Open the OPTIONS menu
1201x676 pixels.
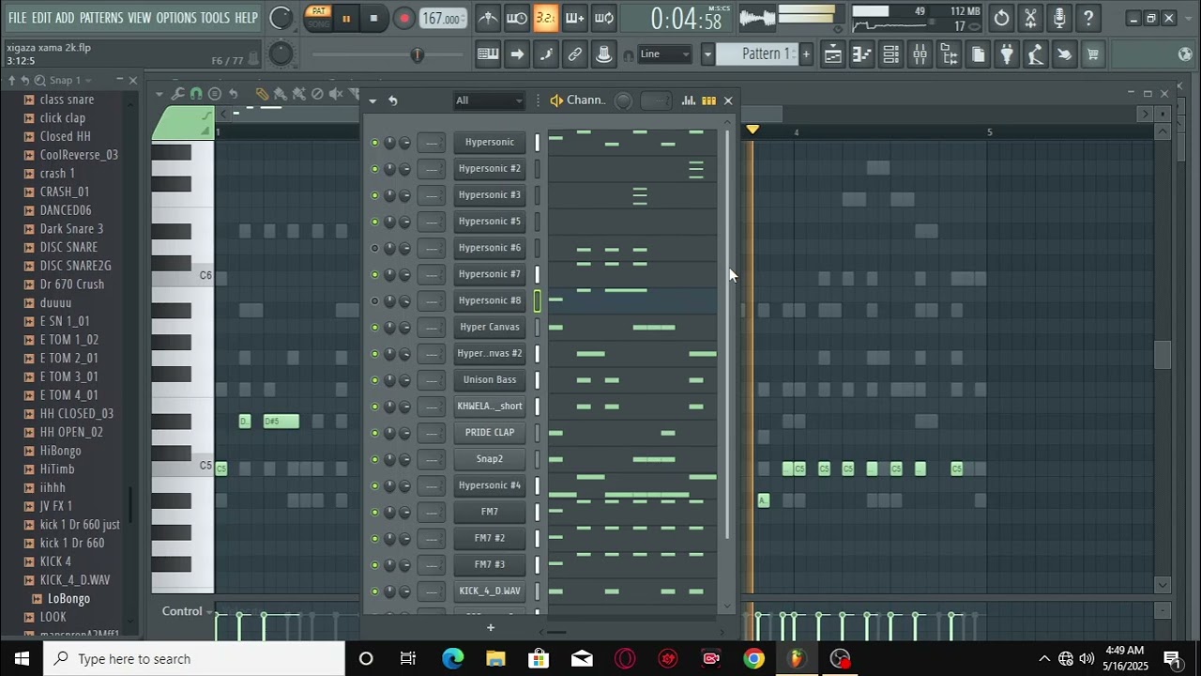[x=176, y=18]
